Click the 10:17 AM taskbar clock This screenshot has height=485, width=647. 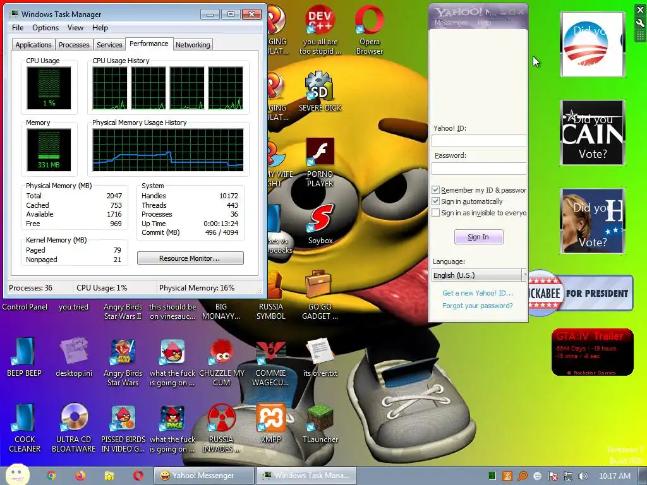pos(614,476)
